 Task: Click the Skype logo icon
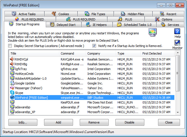click(12, 93)
